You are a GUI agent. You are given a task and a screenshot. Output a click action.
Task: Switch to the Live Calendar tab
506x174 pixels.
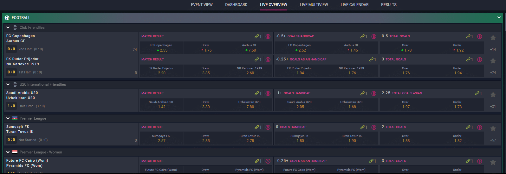354,5
